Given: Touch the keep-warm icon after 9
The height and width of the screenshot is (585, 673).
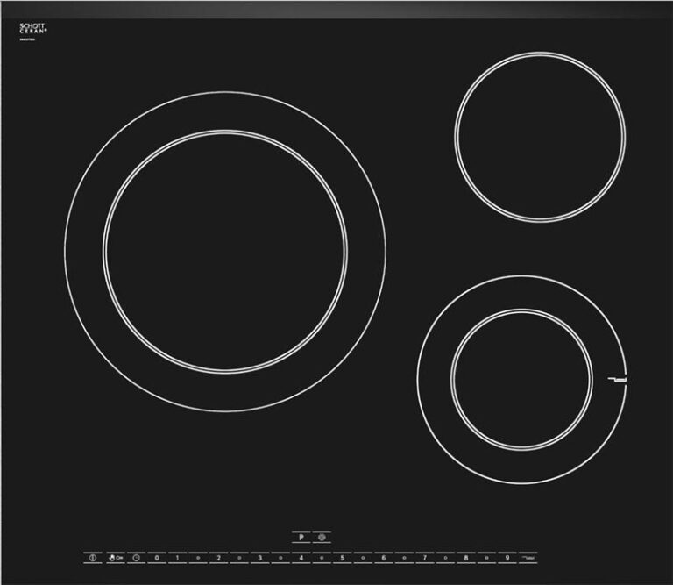Looking at the screenshot, I should pos(528,558).
